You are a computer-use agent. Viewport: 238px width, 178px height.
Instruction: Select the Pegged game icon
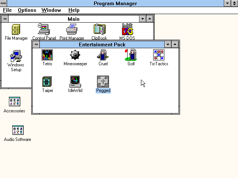tap(103, 82)
